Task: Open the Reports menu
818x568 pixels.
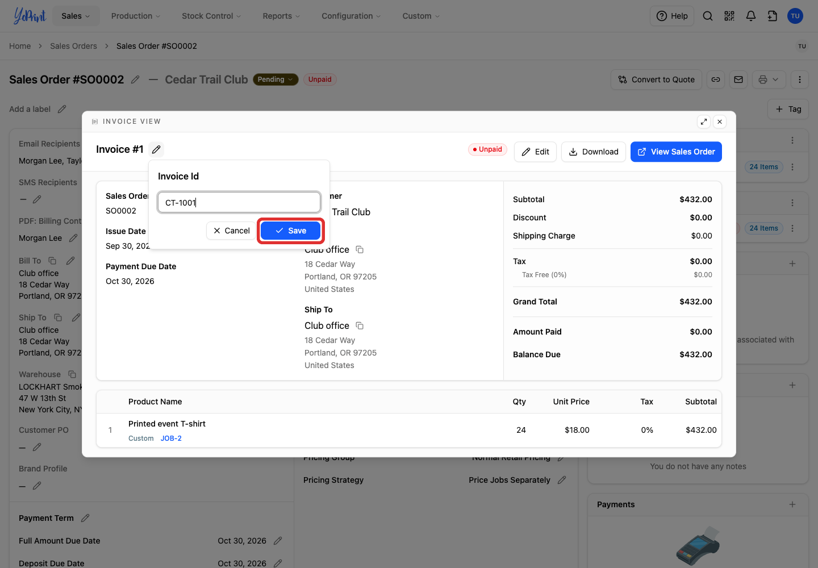Action: click(281, 16)
